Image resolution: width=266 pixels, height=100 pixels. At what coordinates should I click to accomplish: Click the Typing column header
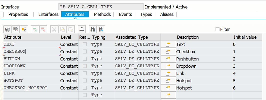[x=103, y=37]
